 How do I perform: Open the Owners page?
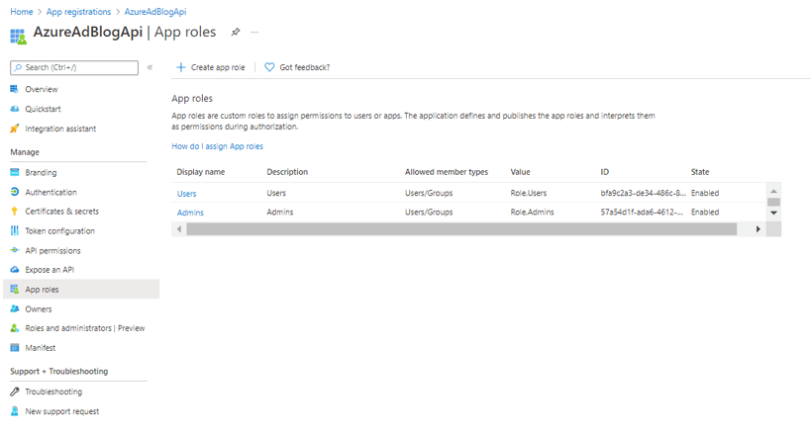[39, 308]
